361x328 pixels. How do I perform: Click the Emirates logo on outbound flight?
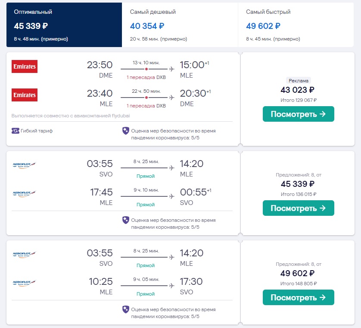tap(25, 66)
